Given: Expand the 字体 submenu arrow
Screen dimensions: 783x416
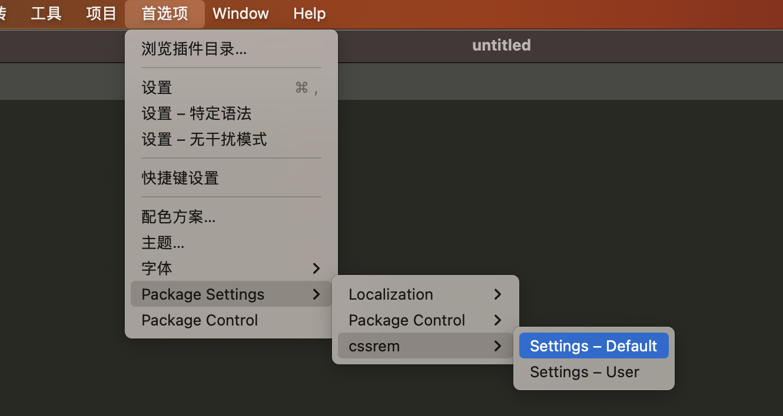Looking at the screenshot, I should 317,269.
